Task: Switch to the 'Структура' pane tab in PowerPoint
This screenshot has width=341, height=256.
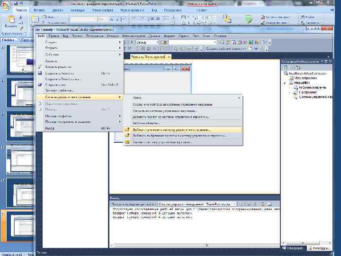Action: click(x=26, y=40)
